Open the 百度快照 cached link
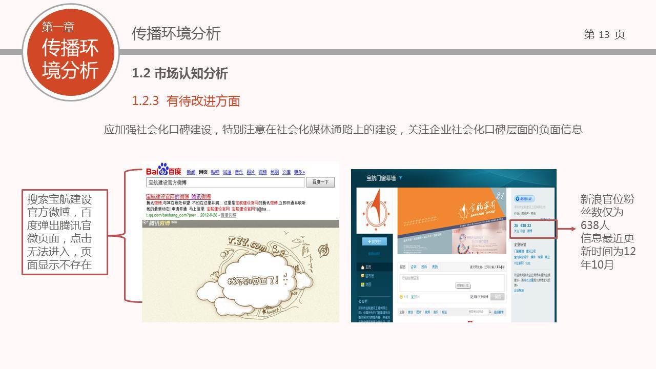This screenshot has width=656, height=369. click(228, 215)
